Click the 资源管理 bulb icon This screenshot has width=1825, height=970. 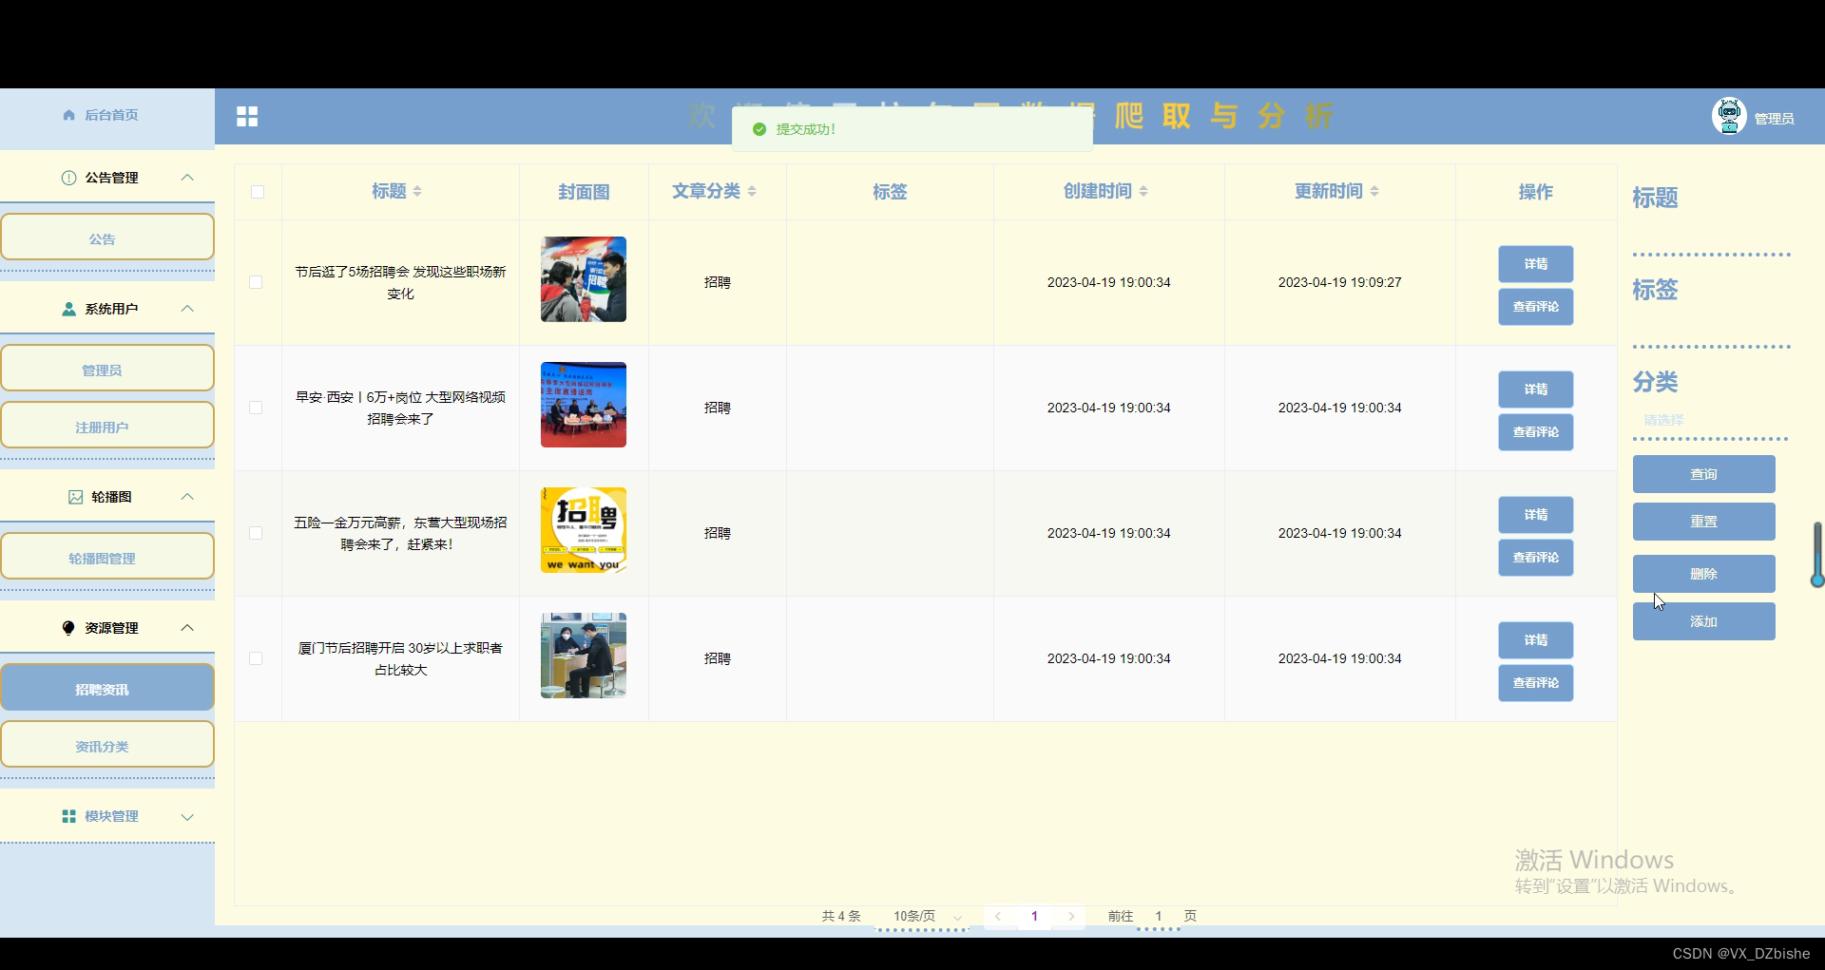(68, 628)
